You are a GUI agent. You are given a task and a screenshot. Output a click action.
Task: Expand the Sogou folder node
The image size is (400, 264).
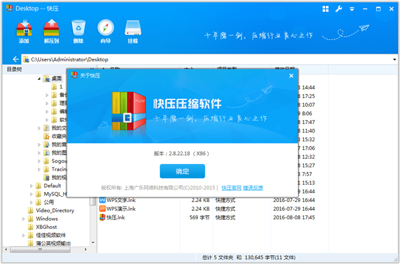[x=39, y=161]
